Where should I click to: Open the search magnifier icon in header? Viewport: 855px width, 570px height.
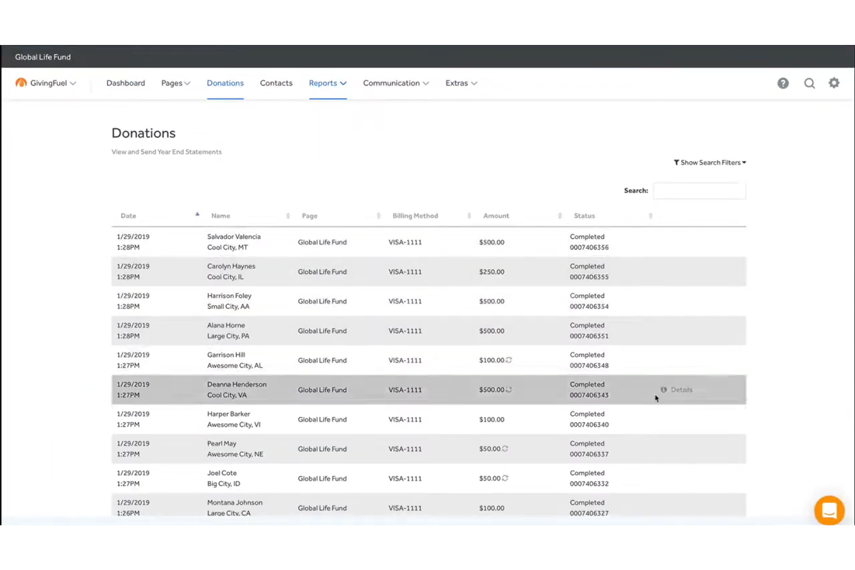[809, 83]
